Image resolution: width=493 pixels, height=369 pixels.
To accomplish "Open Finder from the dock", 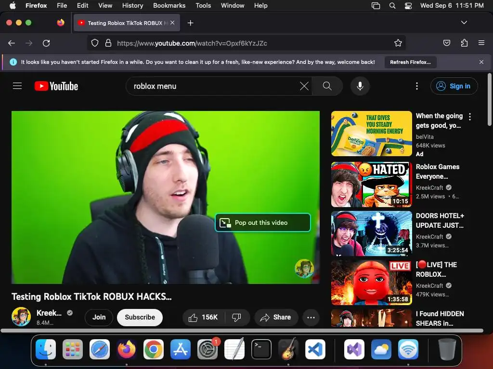I will click(46, 349).
